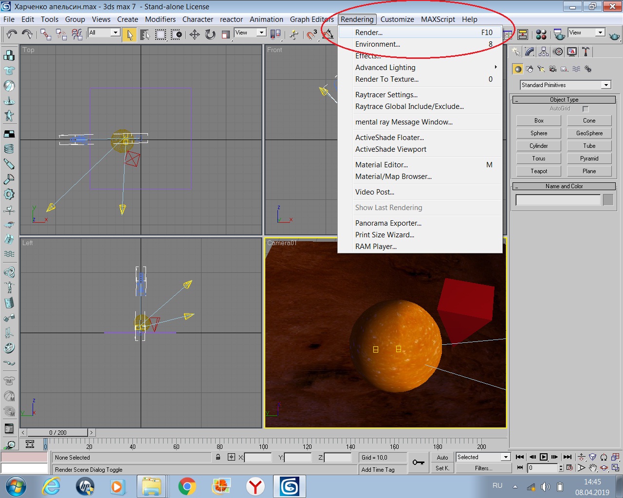Choose Render... from Rendering menu

pos(420,33)
